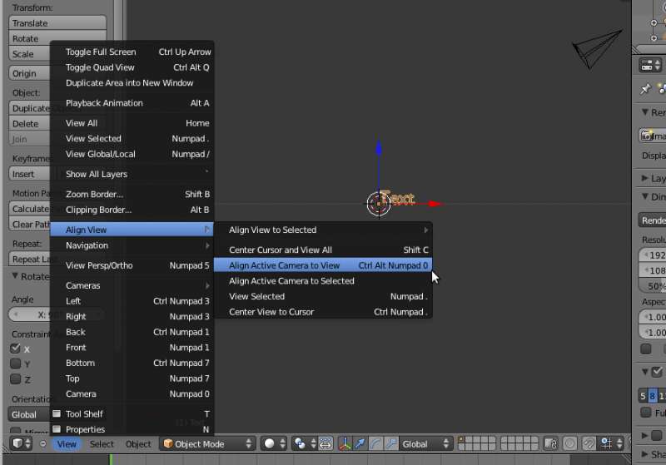This screenshot has height=465, width=666.
Task: Enable the Y constraint axis checkbox
Action: point(15,364)
